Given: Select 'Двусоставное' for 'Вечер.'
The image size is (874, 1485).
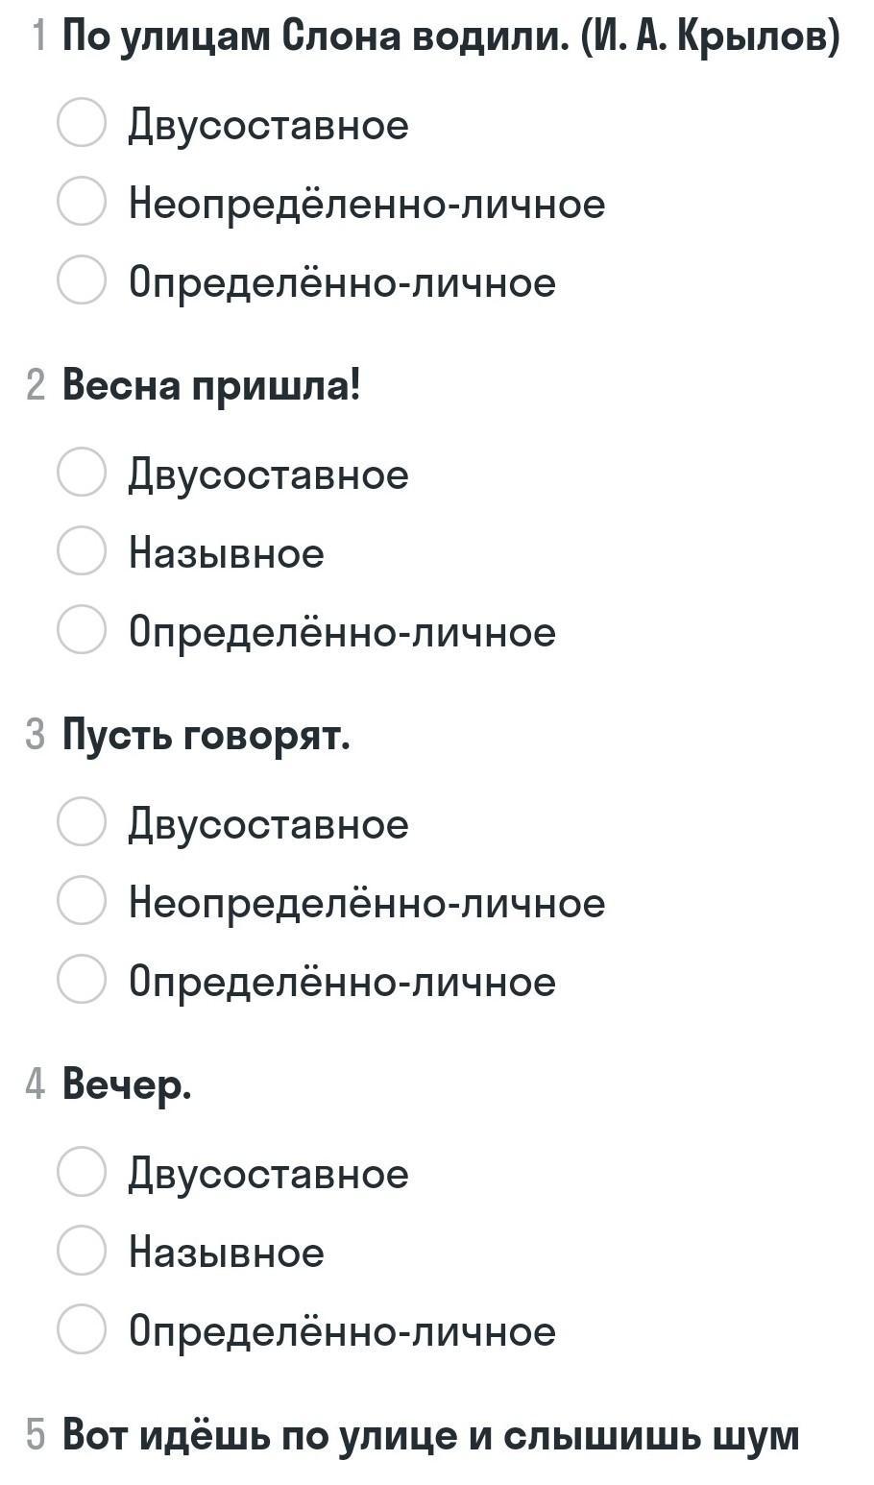Looking at the screenshot, I should (x=81, y=1173).
